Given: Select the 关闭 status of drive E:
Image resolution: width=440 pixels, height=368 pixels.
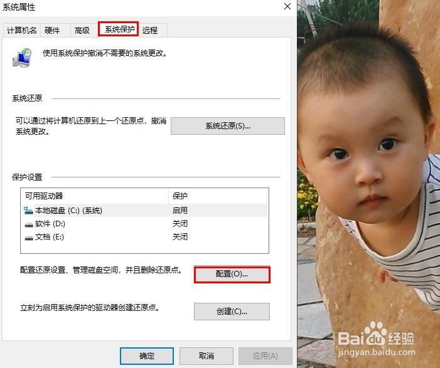Looking at the screenshot, I should (180, 237).
